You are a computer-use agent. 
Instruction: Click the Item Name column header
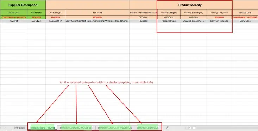[97, 13]
